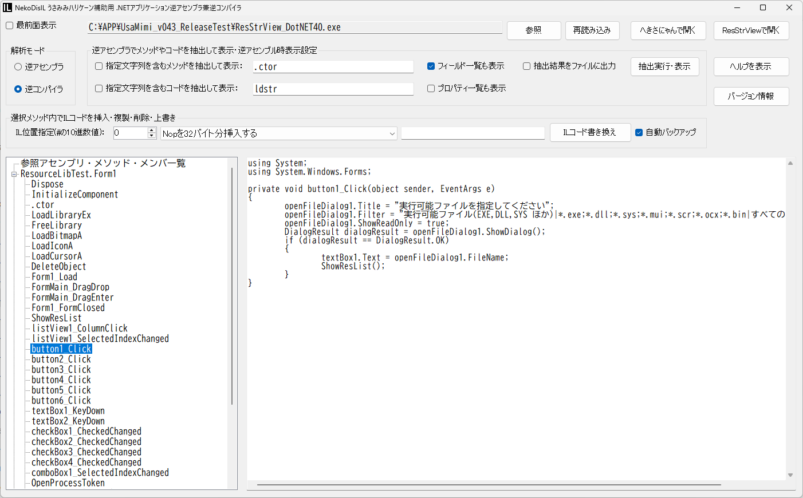The height and width of the screenshot is (498, 803).
Task: Click the tree panel vertical scrollbar
Action: click(232, 286)
